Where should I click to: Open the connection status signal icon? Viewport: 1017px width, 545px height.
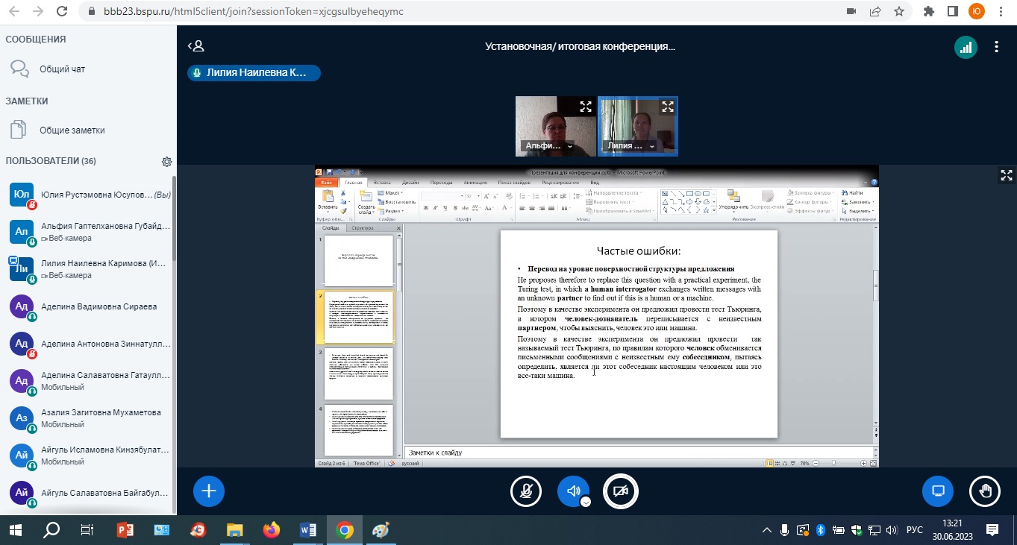point(966,47)
